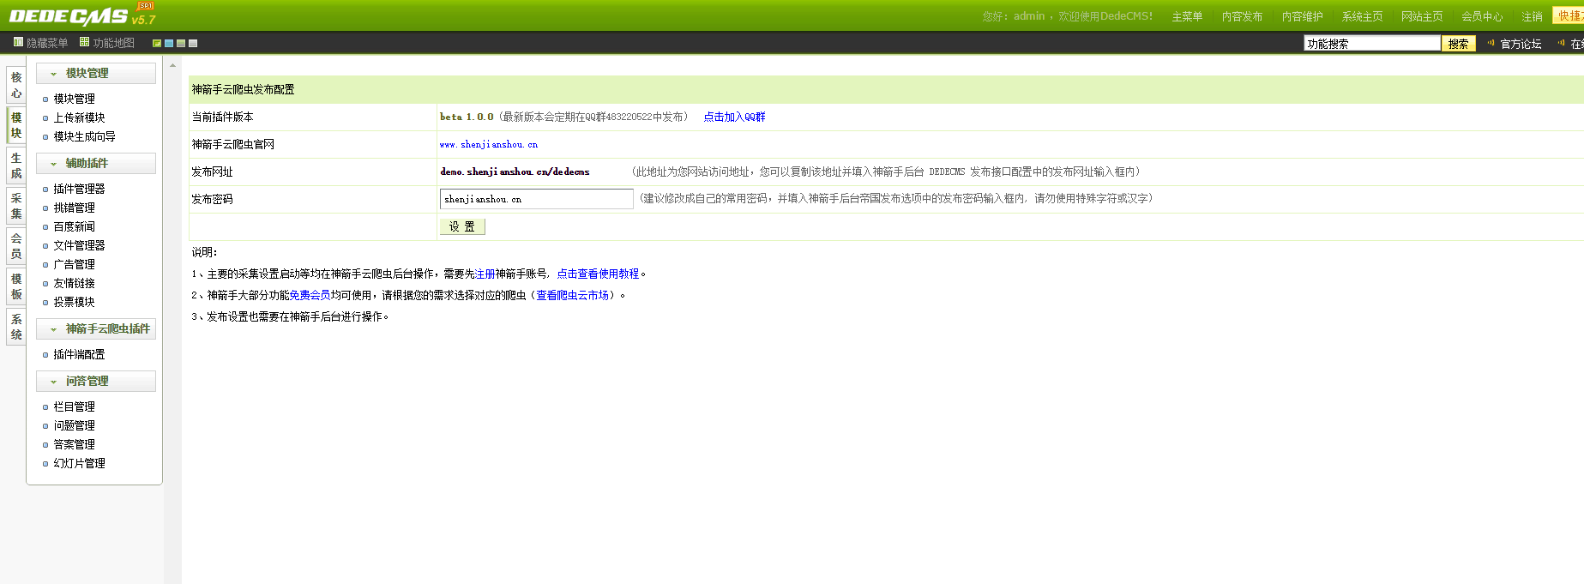Switch to the 采集 sidebar tab

(x=16, y=206)
